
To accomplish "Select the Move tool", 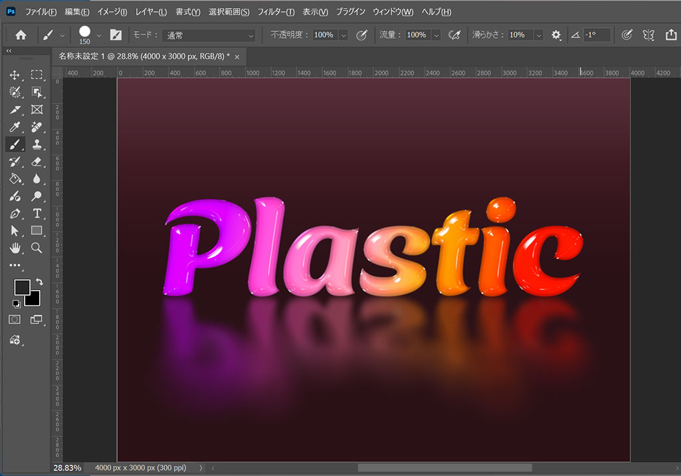I will tap(15, 75).
